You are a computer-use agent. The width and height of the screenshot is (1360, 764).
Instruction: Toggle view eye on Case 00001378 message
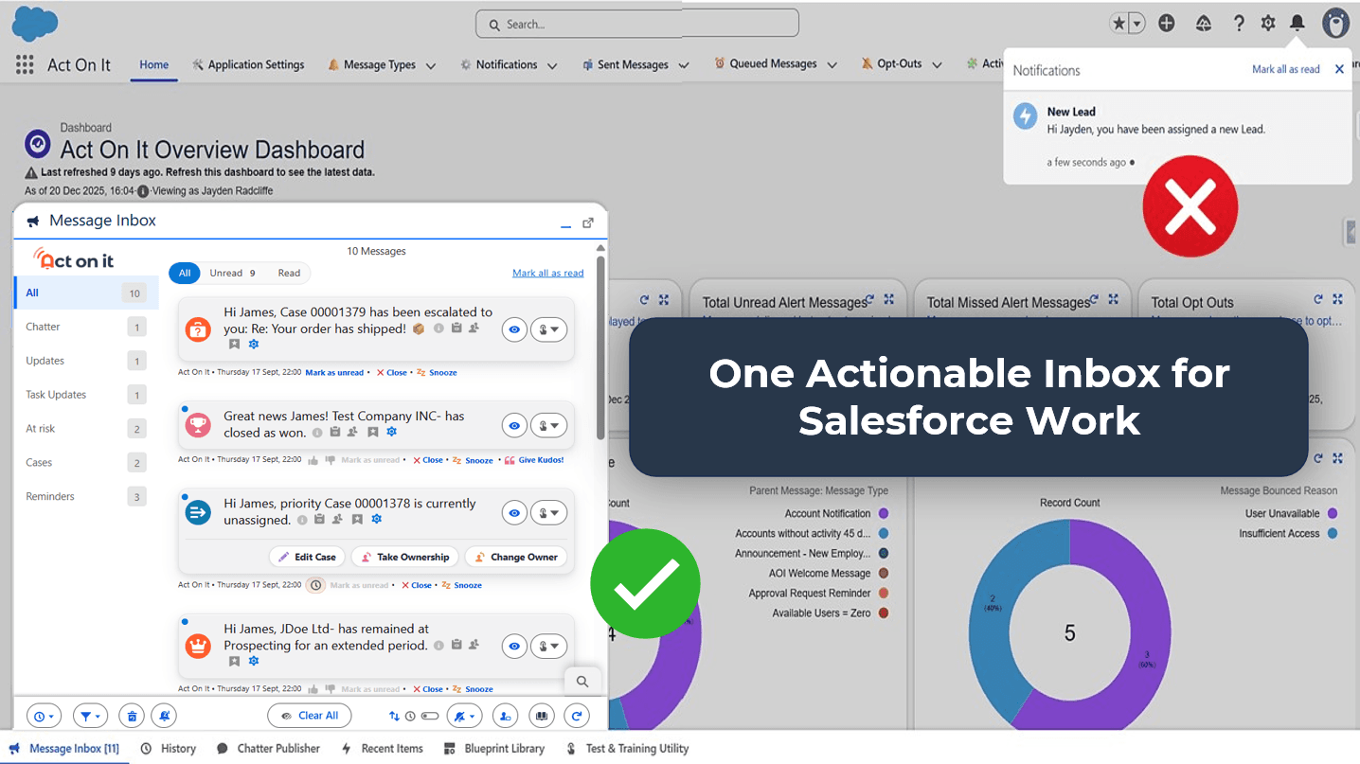[x=514, y=513]
